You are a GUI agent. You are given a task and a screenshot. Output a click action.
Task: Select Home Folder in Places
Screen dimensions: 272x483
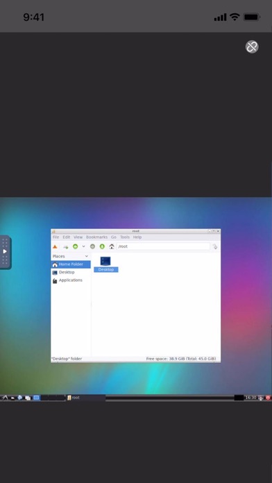click(x=71, y=264)
